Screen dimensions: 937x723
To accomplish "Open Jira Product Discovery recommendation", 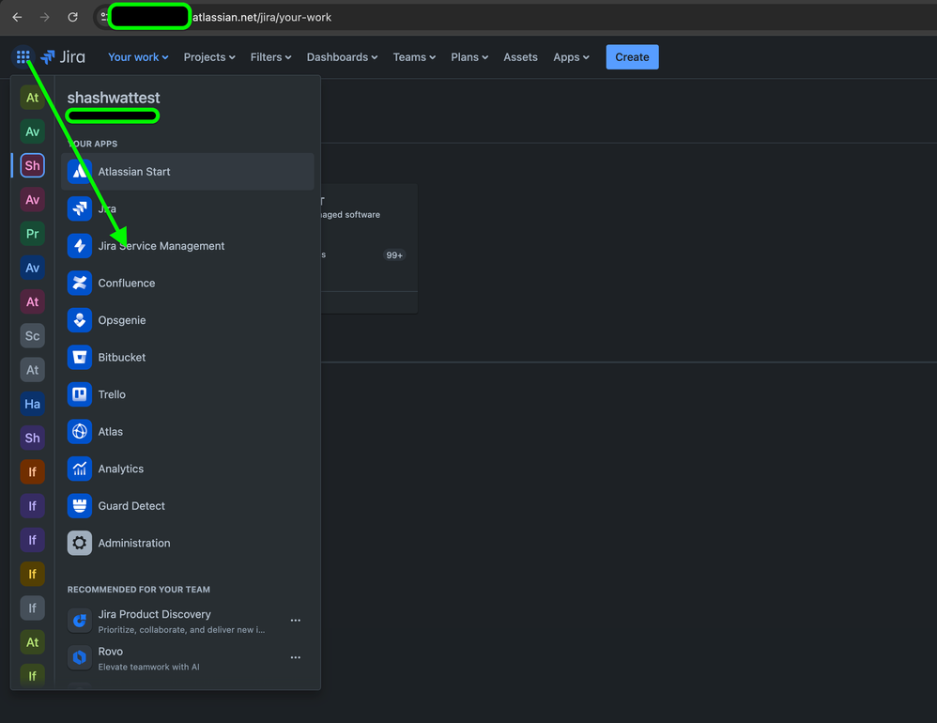I will point(154,614).
